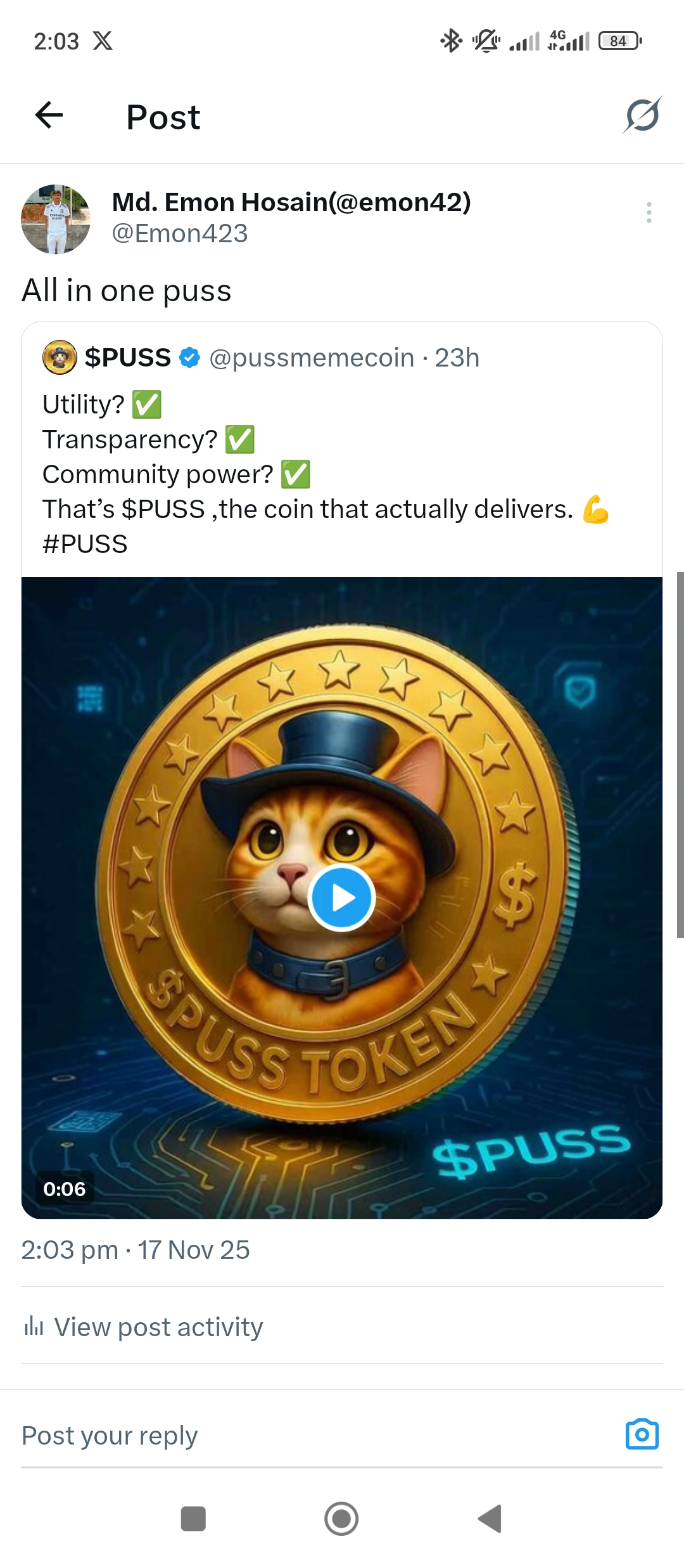This screenshot has height=1560, width=684.
Task: Tap the blue verified badge next to $PUSS
Action: click(189, 358)
